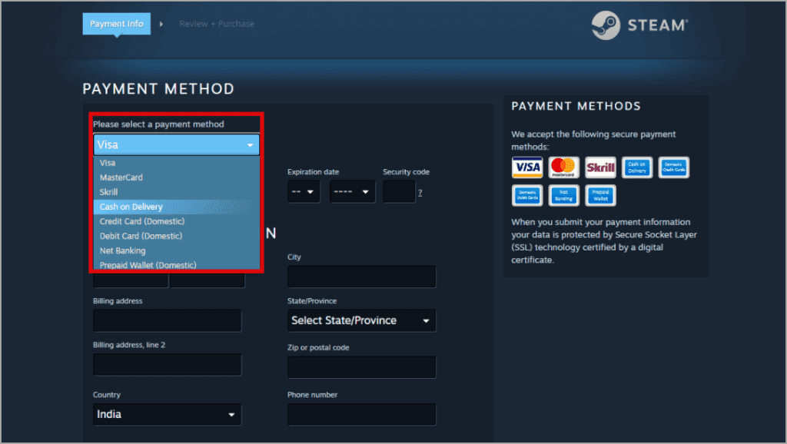
Task: Click the Domestic Debit Cards badge
Action: point(526,195)
